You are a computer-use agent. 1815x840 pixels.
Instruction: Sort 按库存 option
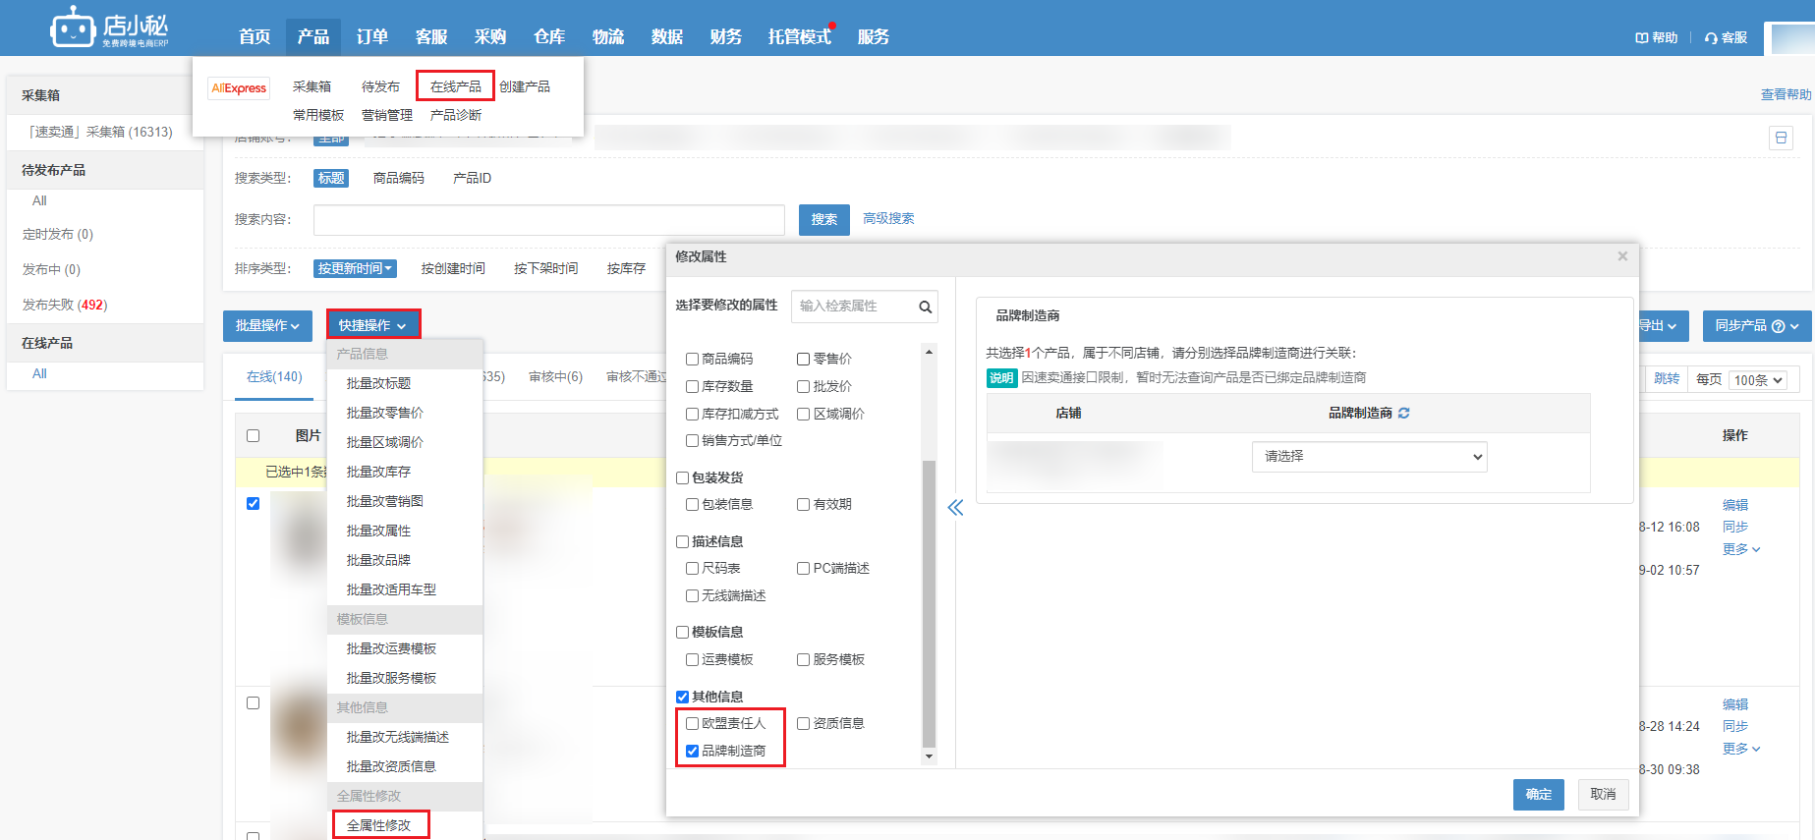point(626,269)
